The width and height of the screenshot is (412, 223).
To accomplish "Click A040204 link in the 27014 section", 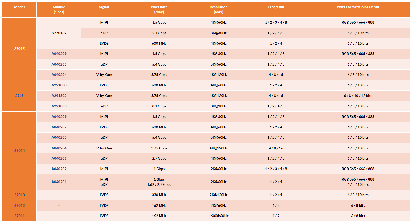I will [59, 148].
